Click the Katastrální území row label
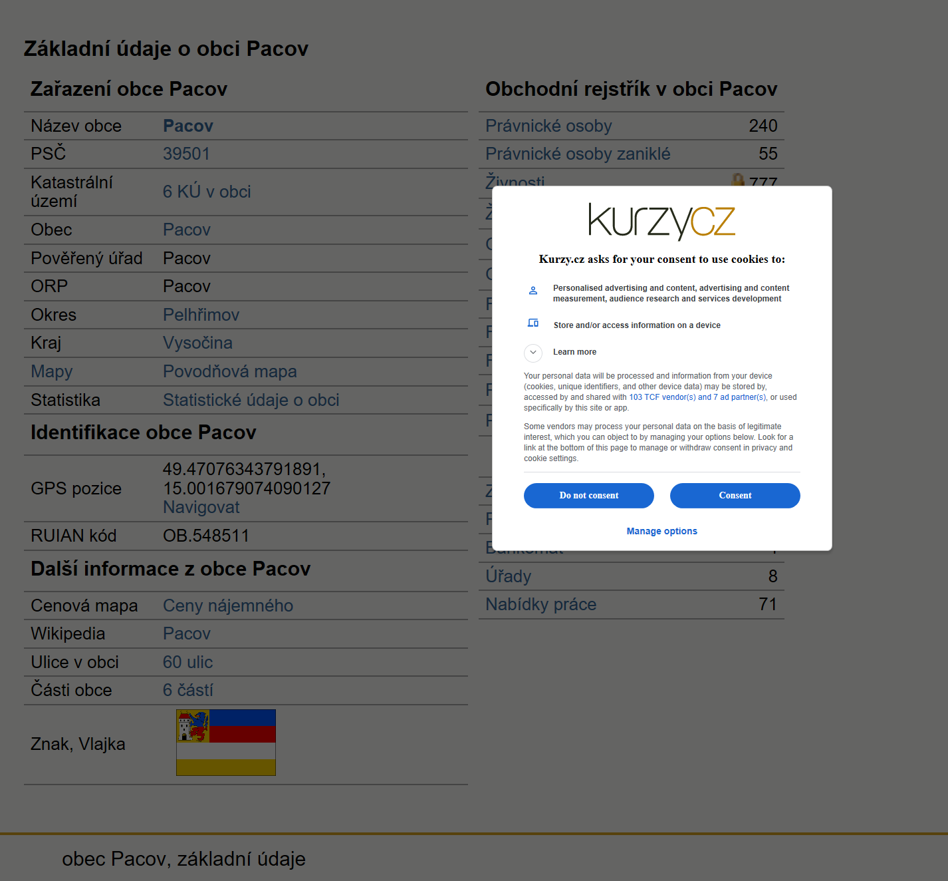 [72, 192]
